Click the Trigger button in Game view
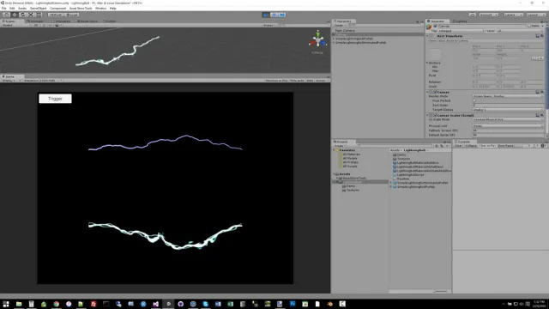The height and width of the screenshot is (309, 549). [x=55, y=99]
